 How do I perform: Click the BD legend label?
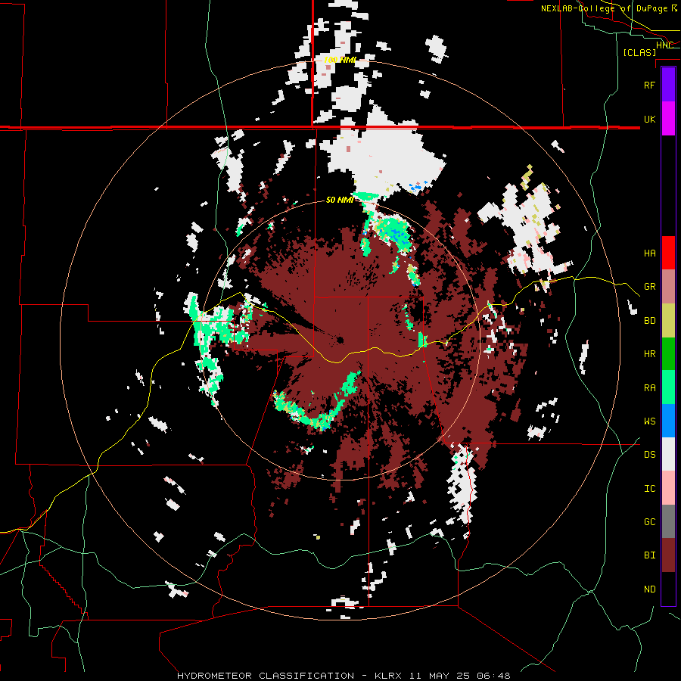coord(649,321)
